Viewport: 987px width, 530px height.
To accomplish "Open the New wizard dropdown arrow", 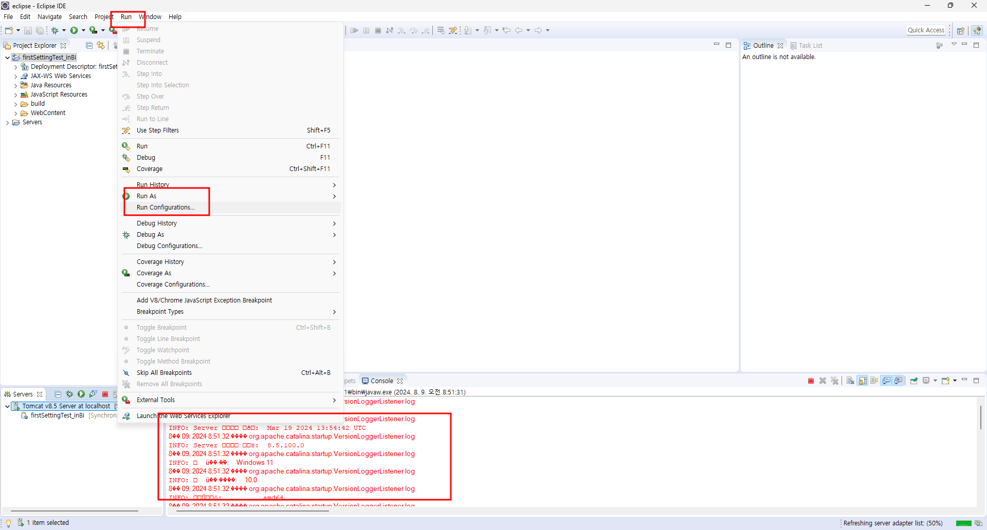I will [18, 31].
